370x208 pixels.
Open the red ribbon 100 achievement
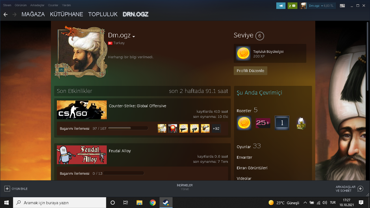pos(173,128)
